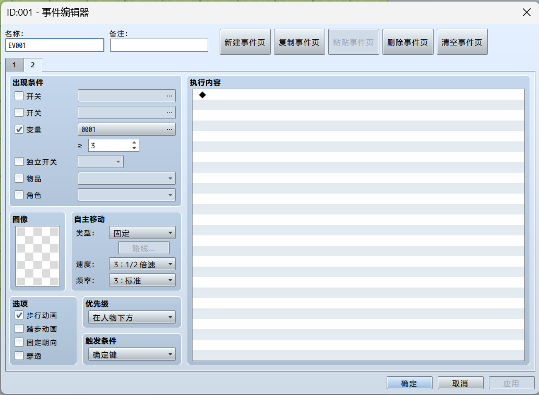Image resolution: width=539 pixels, height=395 pixels.
Task: Open the 优先级 dropdown showing 在人物下方
Action: (x=132, y=317)
